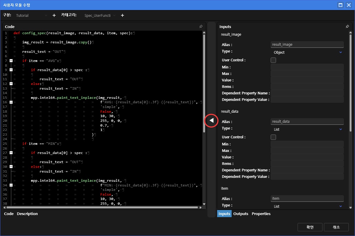Enable User Control for result_data
This screenshot has width=355, height=236.
pos(273,137)
